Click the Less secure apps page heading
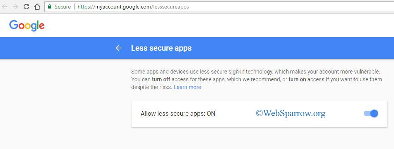This screenshot has height=149, width=394. (x=161, y=48)
